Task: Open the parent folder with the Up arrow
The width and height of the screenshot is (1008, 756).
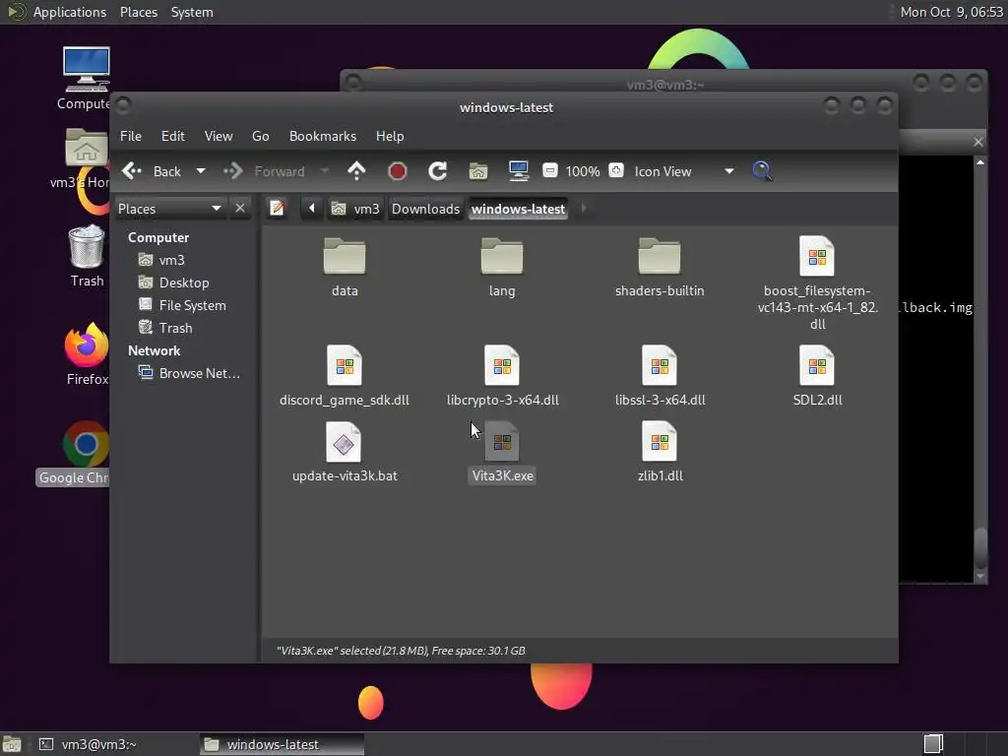Action: tap(356, 171)
